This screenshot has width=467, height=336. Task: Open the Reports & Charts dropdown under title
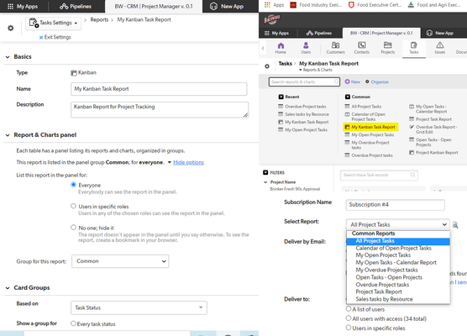(316, 70)
